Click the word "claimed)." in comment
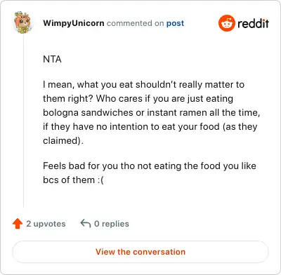Screen dimensions: 281x275 pos(63,141)
